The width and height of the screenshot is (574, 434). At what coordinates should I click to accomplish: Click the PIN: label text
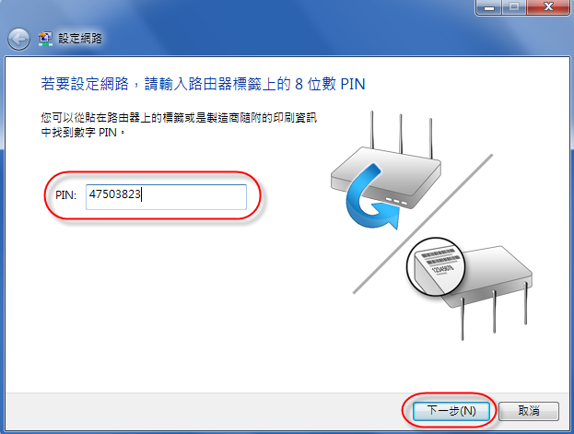pyautogui.click(x=66, y=195)
